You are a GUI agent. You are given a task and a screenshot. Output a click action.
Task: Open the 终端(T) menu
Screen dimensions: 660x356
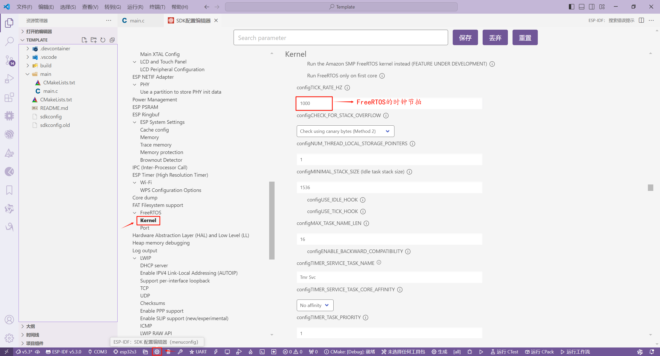point(157,7)
